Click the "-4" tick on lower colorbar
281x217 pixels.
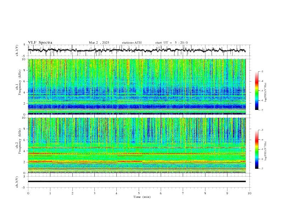pyautogui.click(x=261, y=140)
